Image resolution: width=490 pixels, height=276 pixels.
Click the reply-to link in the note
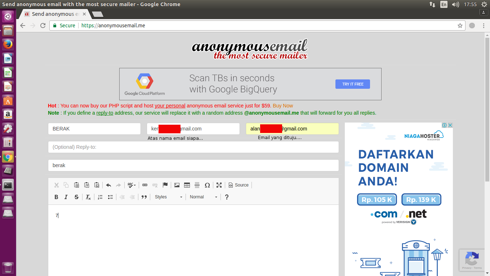pos(105,113)
